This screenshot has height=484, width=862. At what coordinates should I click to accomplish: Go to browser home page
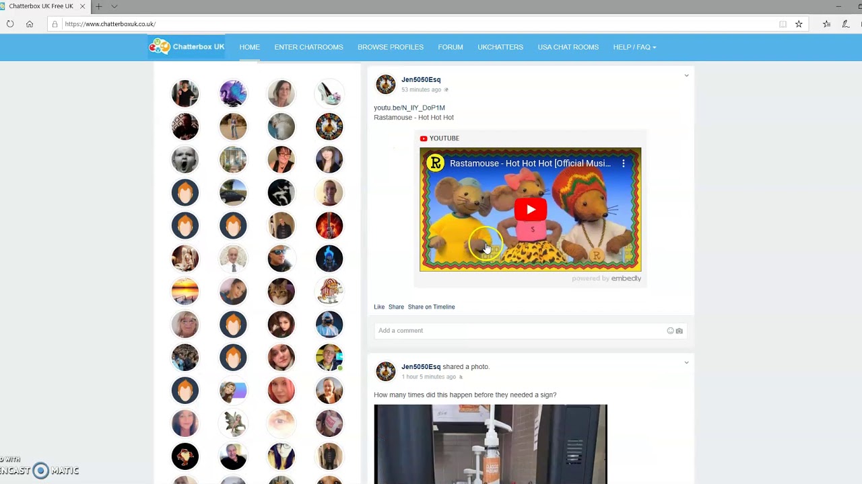coord(30,24)
